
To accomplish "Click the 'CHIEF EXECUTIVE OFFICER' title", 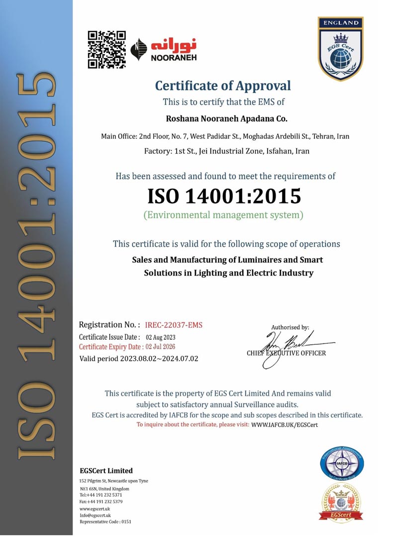I will (x=287, y=353).
